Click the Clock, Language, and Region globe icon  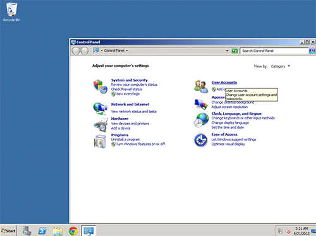click(x=201, y=120)
